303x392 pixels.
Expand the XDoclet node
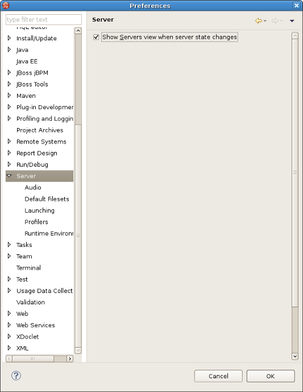[9, 336]
